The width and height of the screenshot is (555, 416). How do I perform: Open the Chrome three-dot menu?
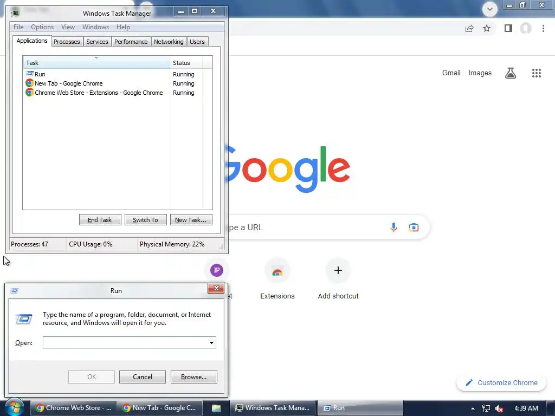(x=543, y=28)
